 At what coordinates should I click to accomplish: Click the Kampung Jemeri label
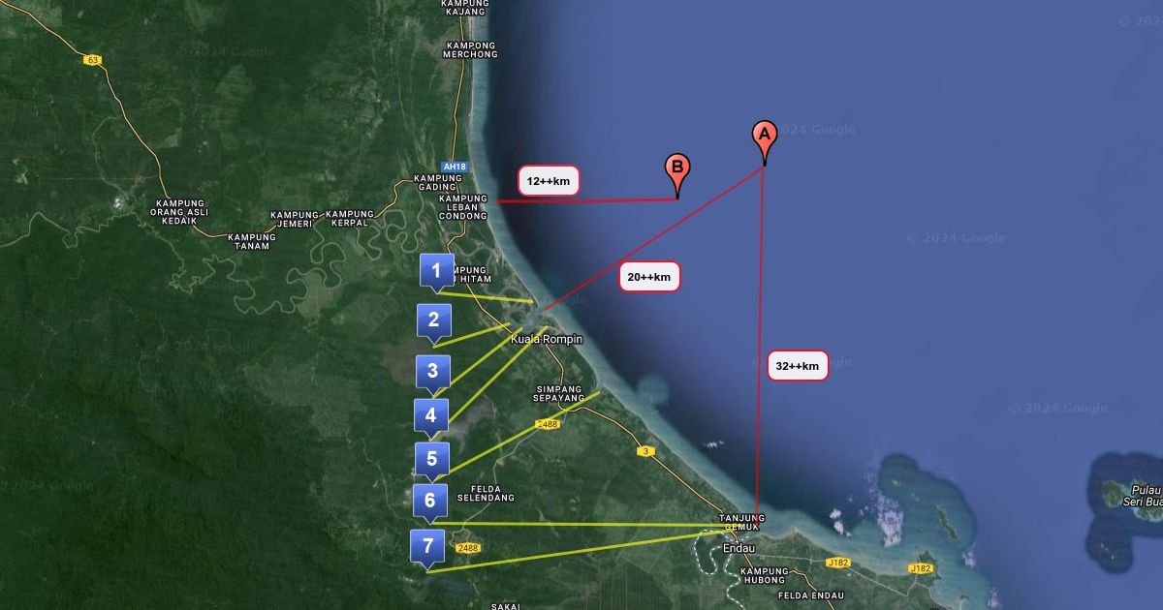point(295,219)
